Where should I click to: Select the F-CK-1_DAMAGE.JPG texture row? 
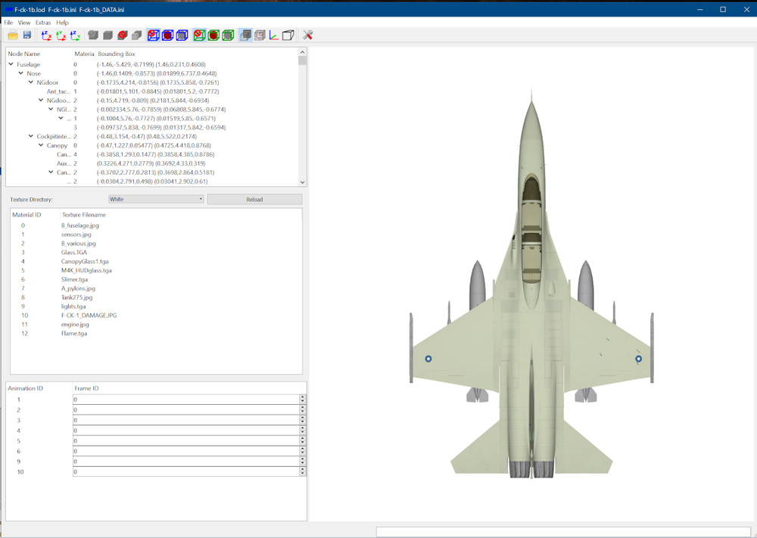pos(157,316)
